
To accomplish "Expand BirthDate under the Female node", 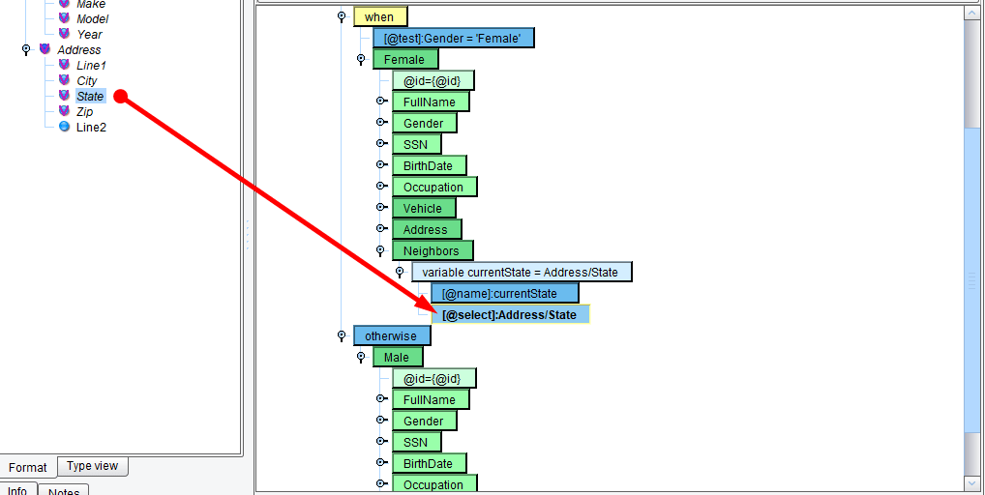I will (x=380, y=165).
